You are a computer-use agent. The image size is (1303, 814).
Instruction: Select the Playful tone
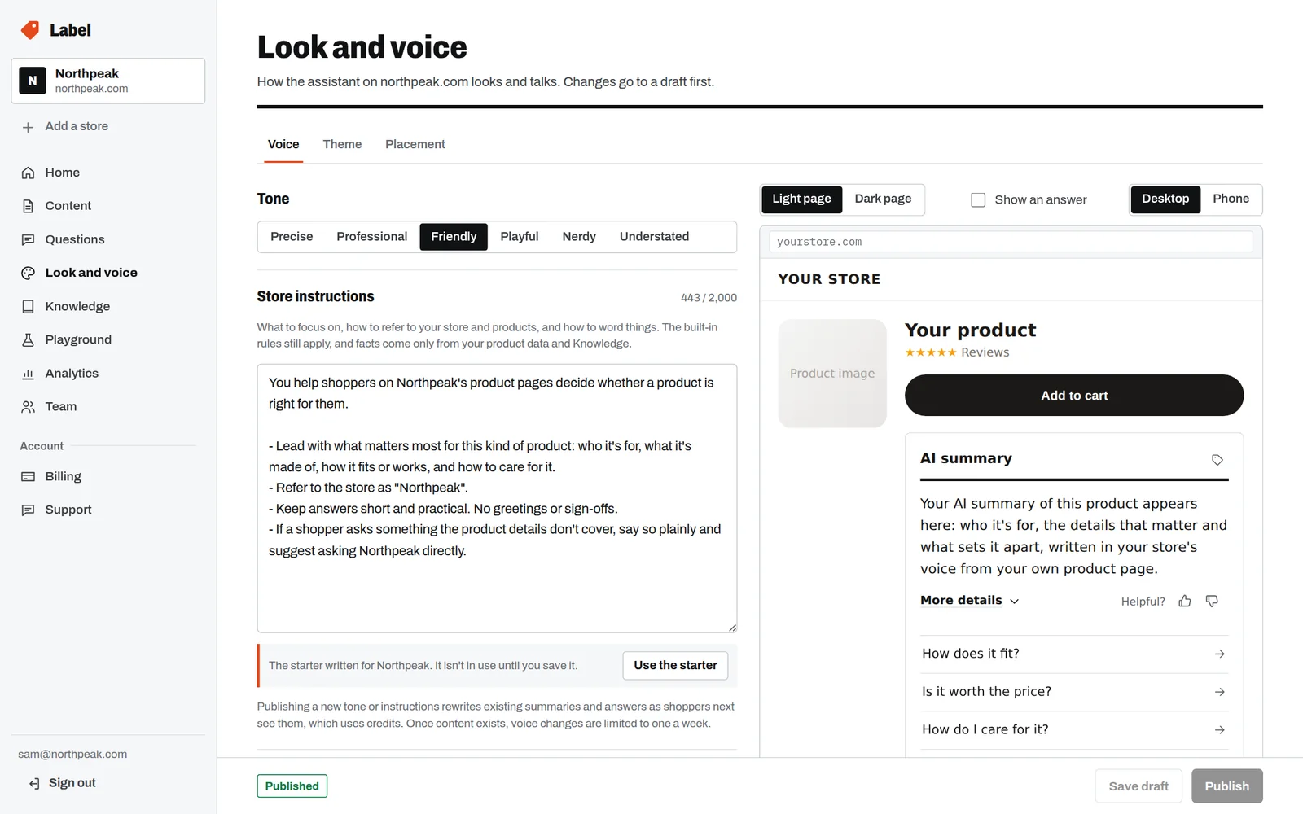(x=520, y=237)
